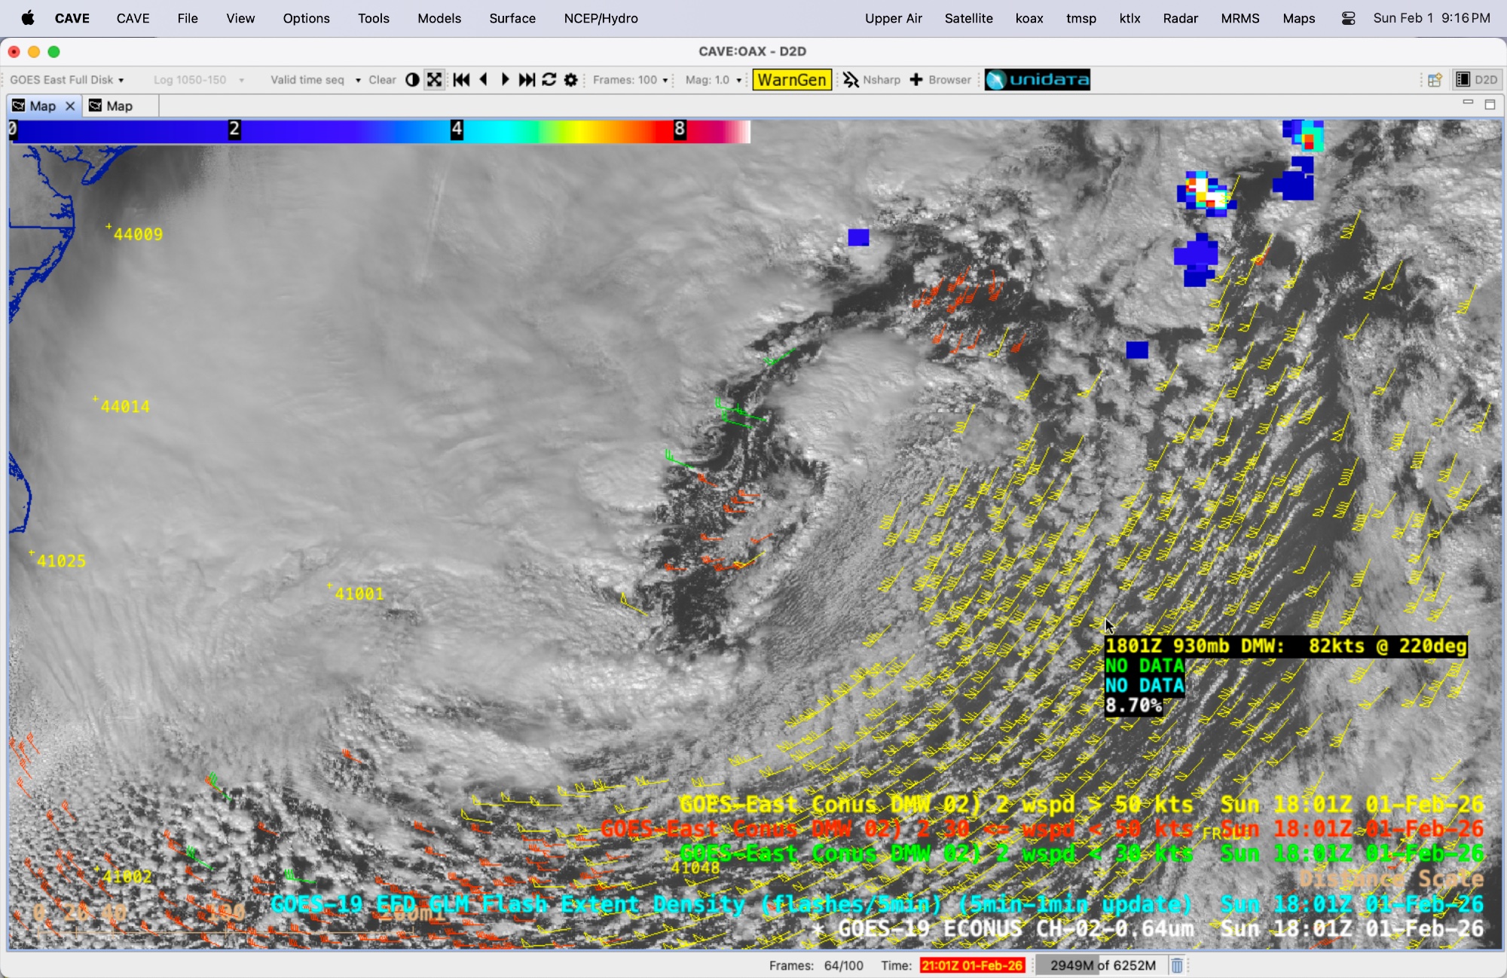
Task: Click the open perspective icon
Action: click(1435, 80)
